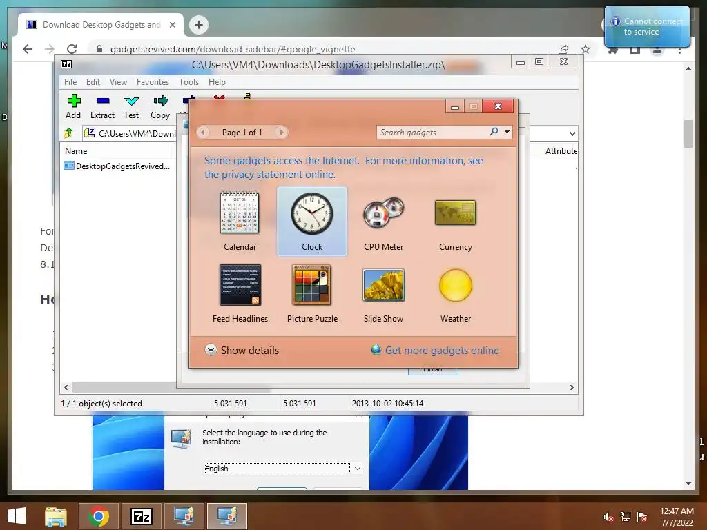The image size is (707, 530).
Task: Click 7-Zip Extract toolbar button
Action: [102, 107]
